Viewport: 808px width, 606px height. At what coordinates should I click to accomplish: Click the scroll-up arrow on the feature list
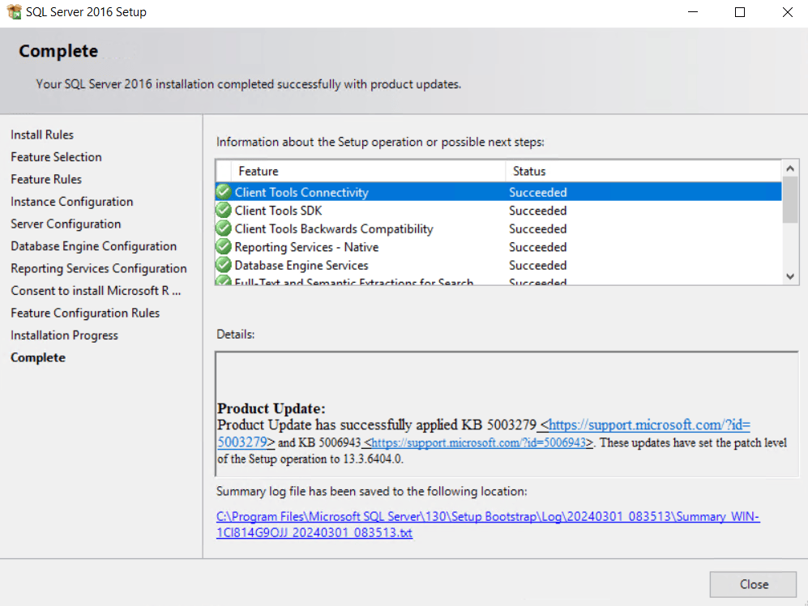coord(789,169)
